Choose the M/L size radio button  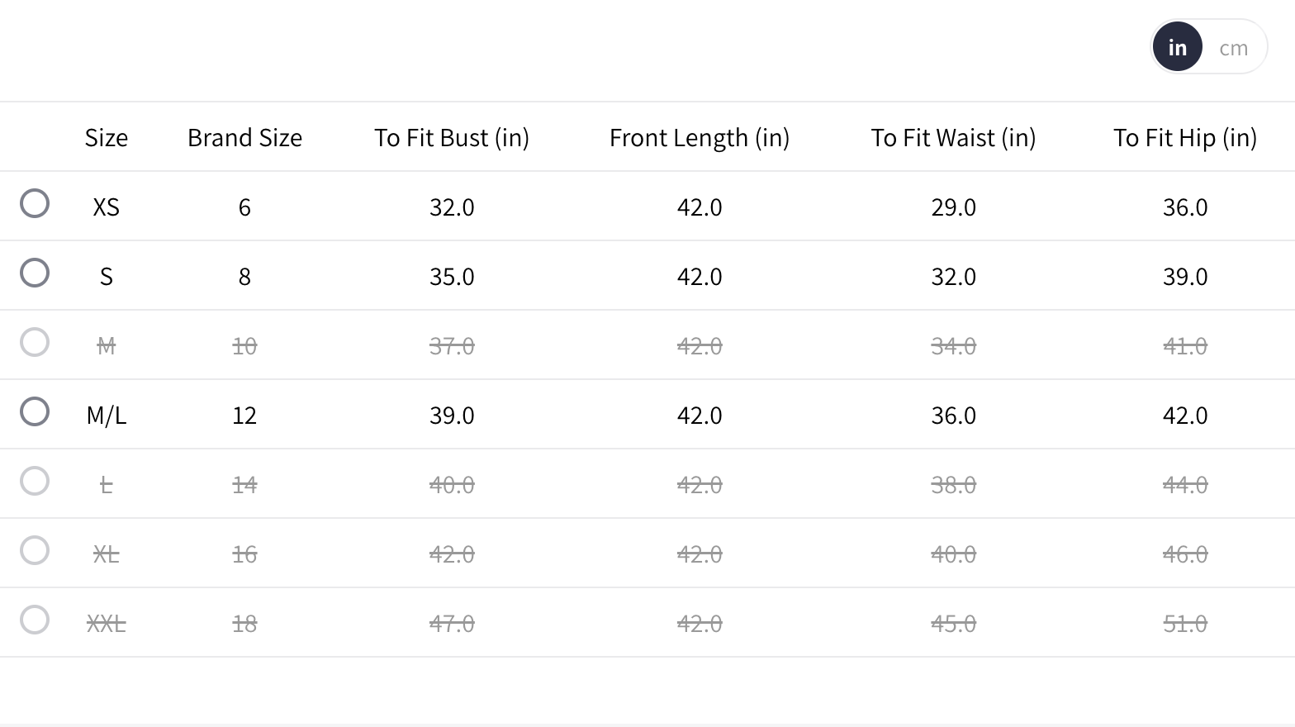(x=35, y=411)
